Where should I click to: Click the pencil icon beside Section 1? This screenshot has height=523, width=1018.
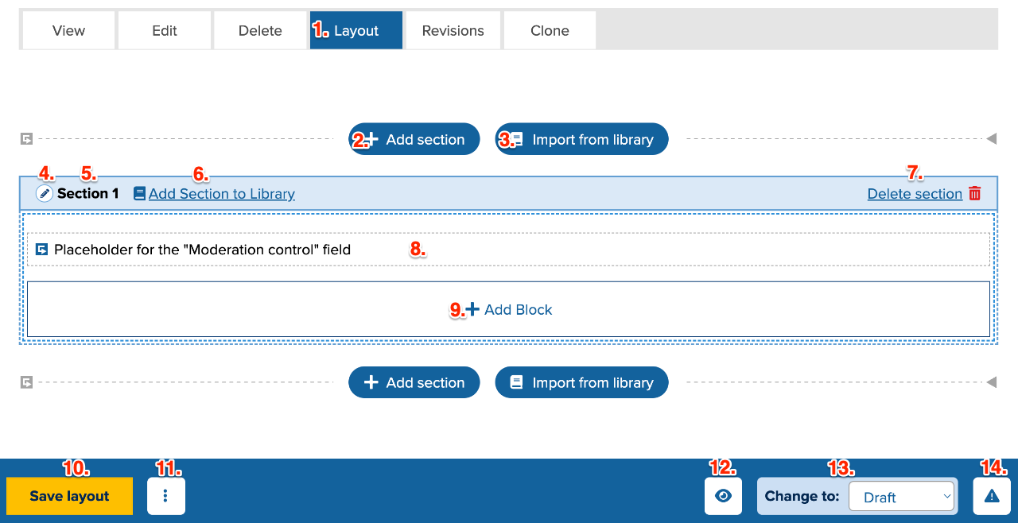pyautogui.click(x=45, y=193)
